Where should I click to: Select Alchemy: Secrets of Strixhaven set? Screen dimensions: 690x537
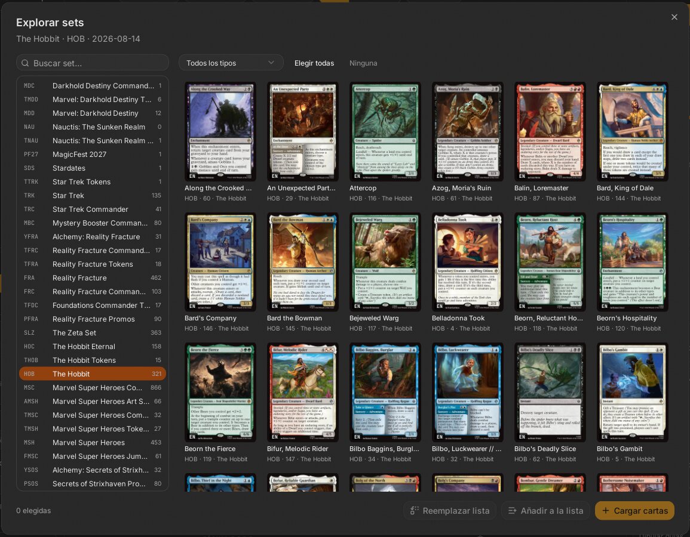point(93,470)
